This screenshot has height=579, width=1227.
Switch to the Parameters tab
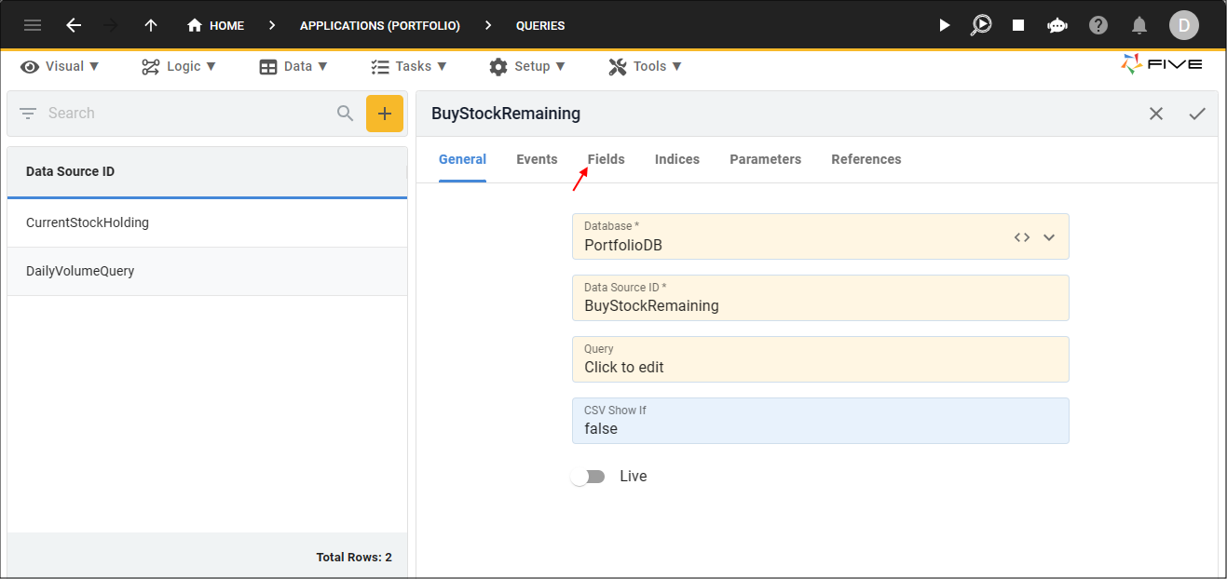click(x=766, y=159)
